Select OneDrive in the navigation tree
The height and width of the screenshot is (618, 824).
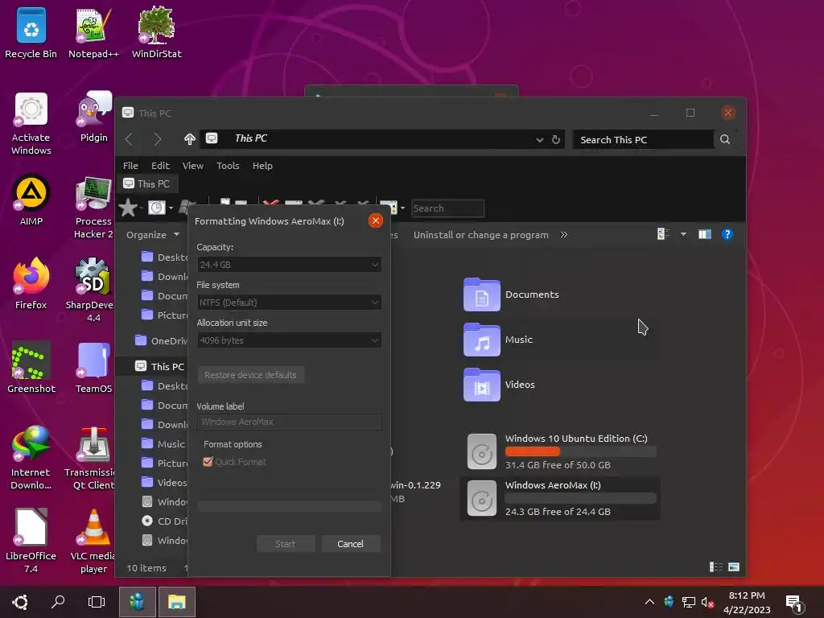161,340
